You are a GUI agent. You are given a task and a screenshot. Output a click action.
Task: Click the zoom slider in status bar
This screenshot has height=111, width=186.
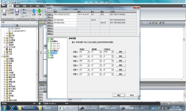[177, 104]
